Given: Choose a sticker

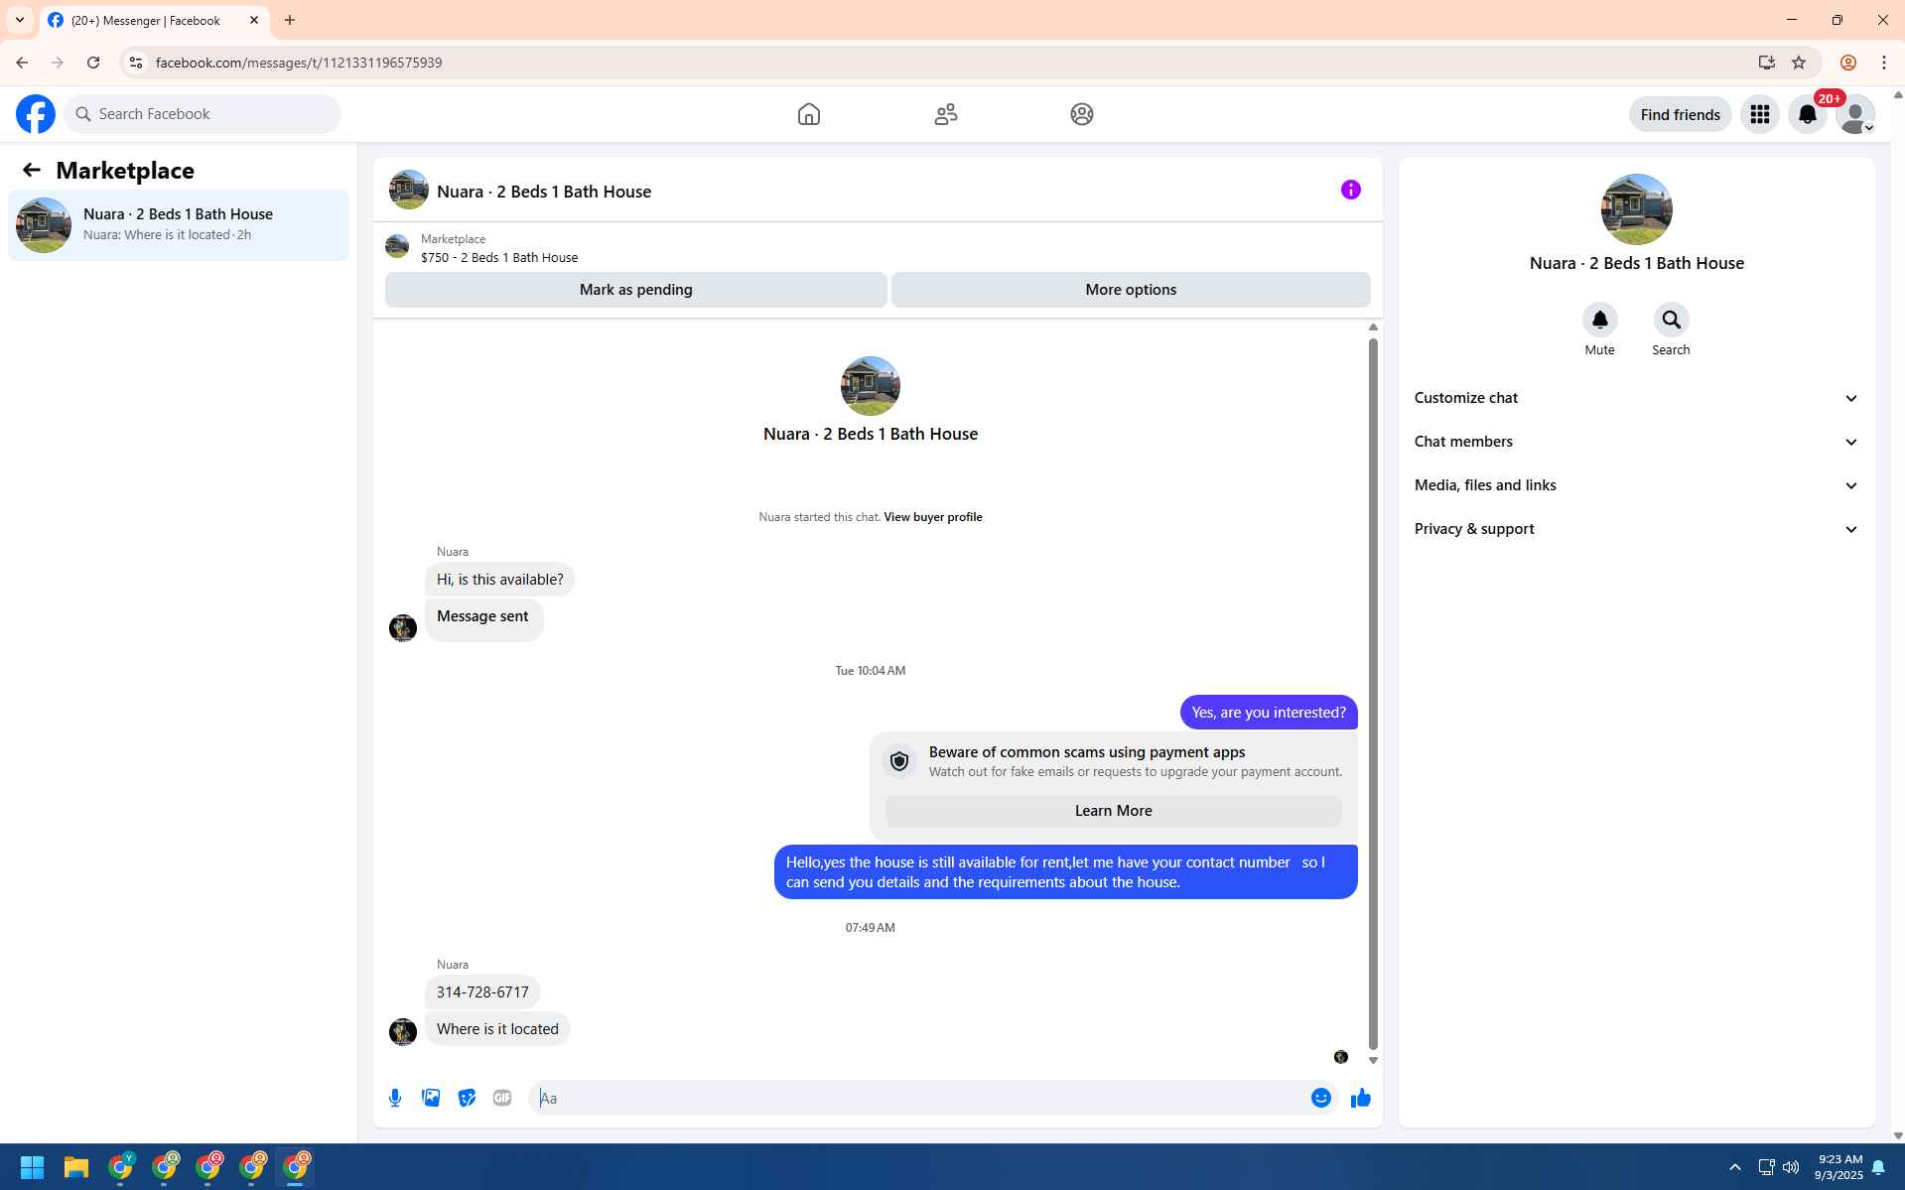Looking at the screenshot, I should [x=467, y=1098].
